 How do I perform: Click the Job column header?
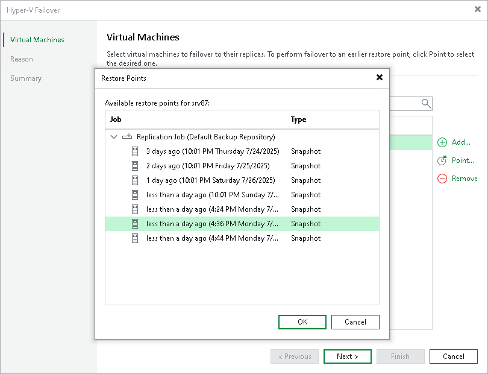tap(116, 119)
